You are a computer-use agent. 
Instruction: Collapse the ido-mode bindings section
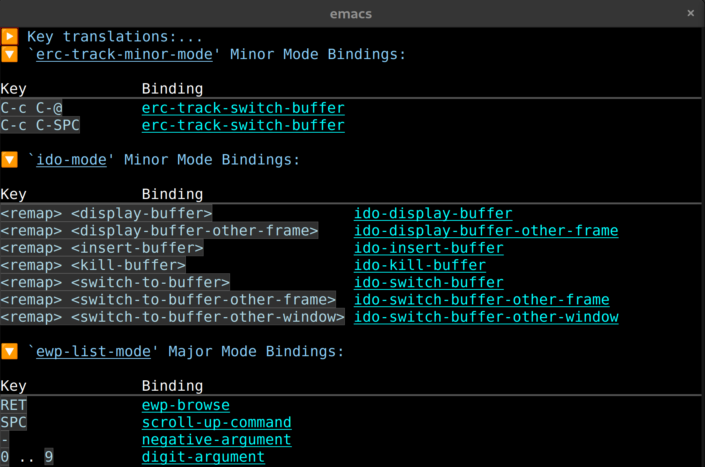pyautogui.click(x=10, y=160)
